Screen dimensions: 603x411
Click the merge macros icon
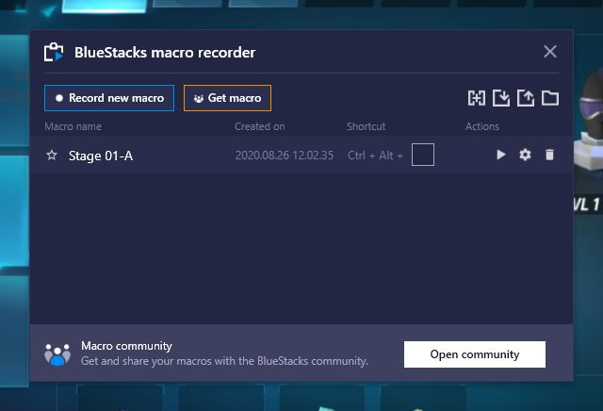click(477, 98)
